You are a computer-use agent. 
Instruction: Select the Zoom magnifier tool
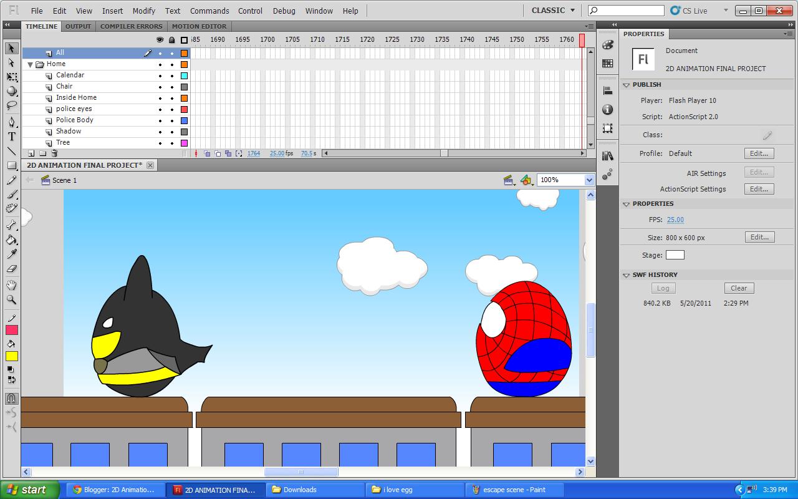click(11, 299)
